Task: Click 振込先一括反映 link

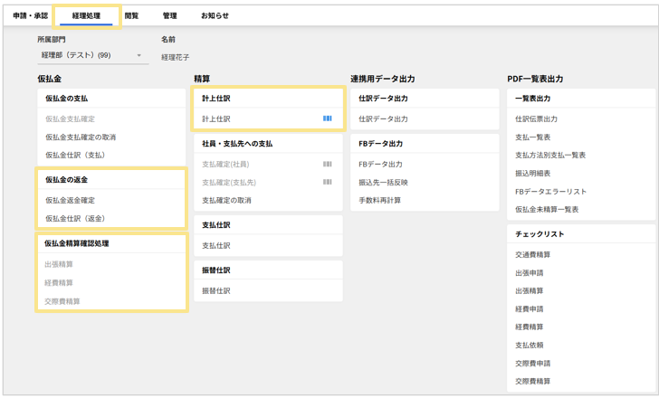Action: [x=383, y=182]
